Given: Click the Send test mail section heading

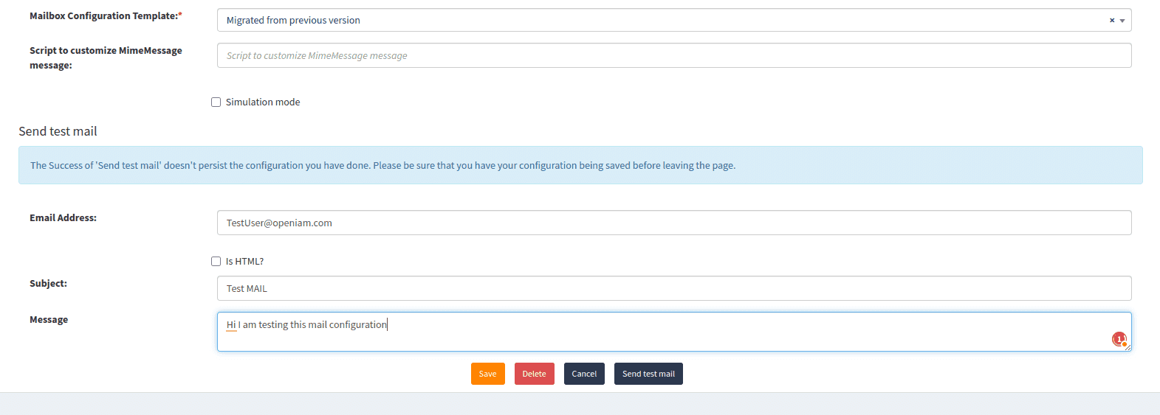Looking at the screenshot, I should [x=58, y=131].
